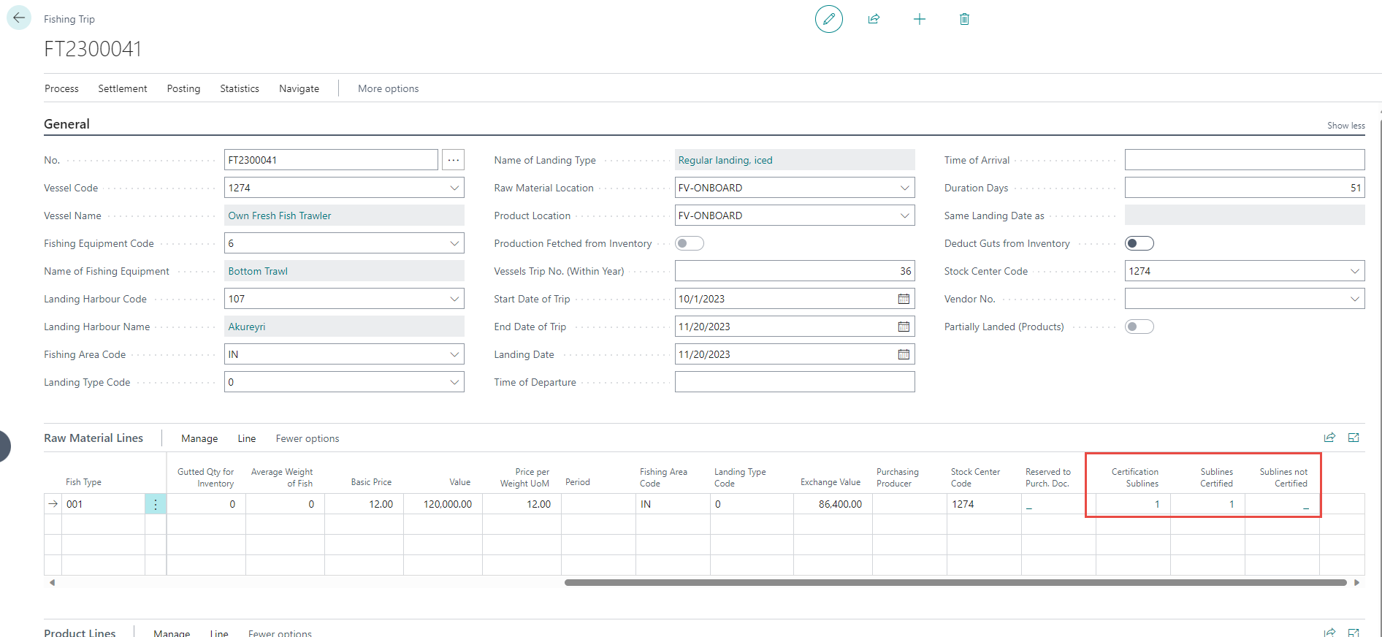Open the Settlement menu
The width and height of the screenshot is (1382, 637).
coord(123,88)
